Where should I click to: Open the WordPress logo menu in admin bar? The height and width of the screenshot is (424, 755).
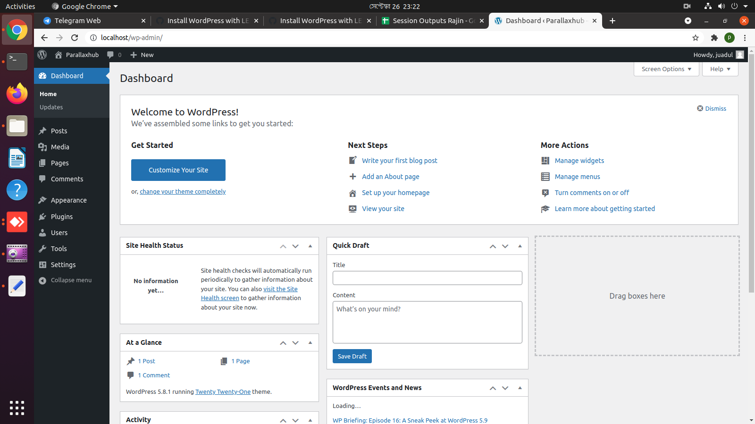(42, 55)
